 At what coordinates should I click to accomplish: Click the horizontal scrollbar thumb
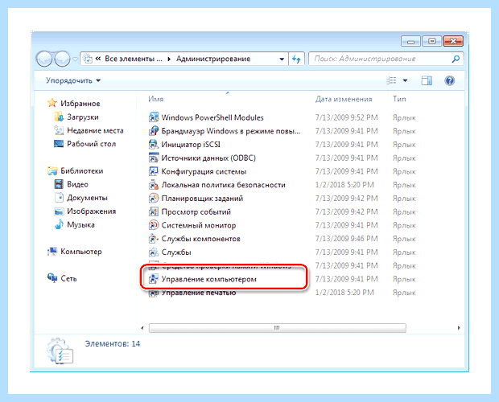click(277, 328)
